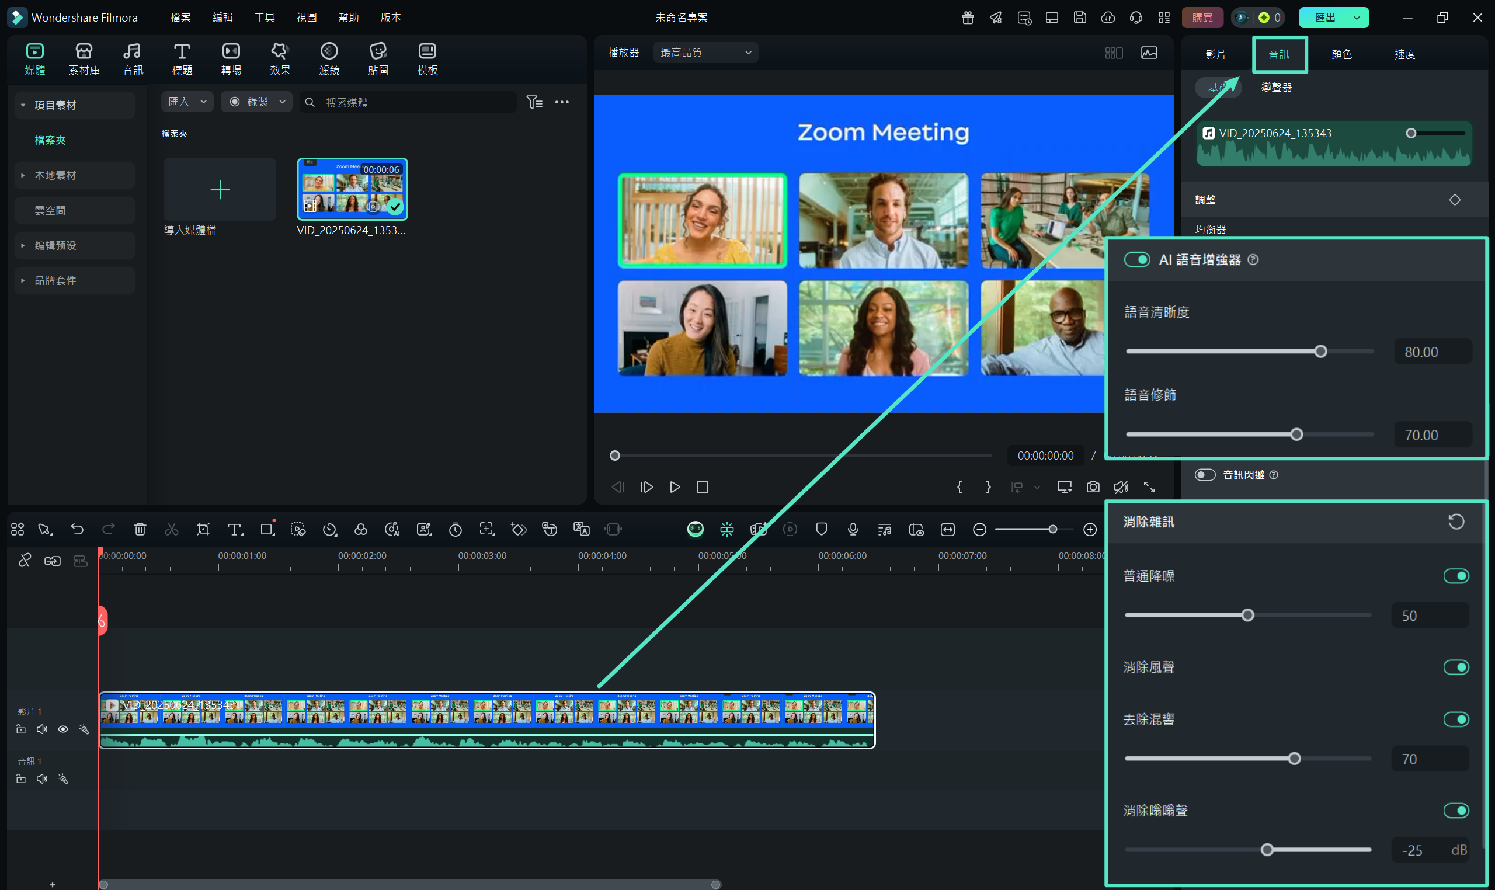
Task: Click the cloud upload icon in title bar
Action: (1108, 18)
